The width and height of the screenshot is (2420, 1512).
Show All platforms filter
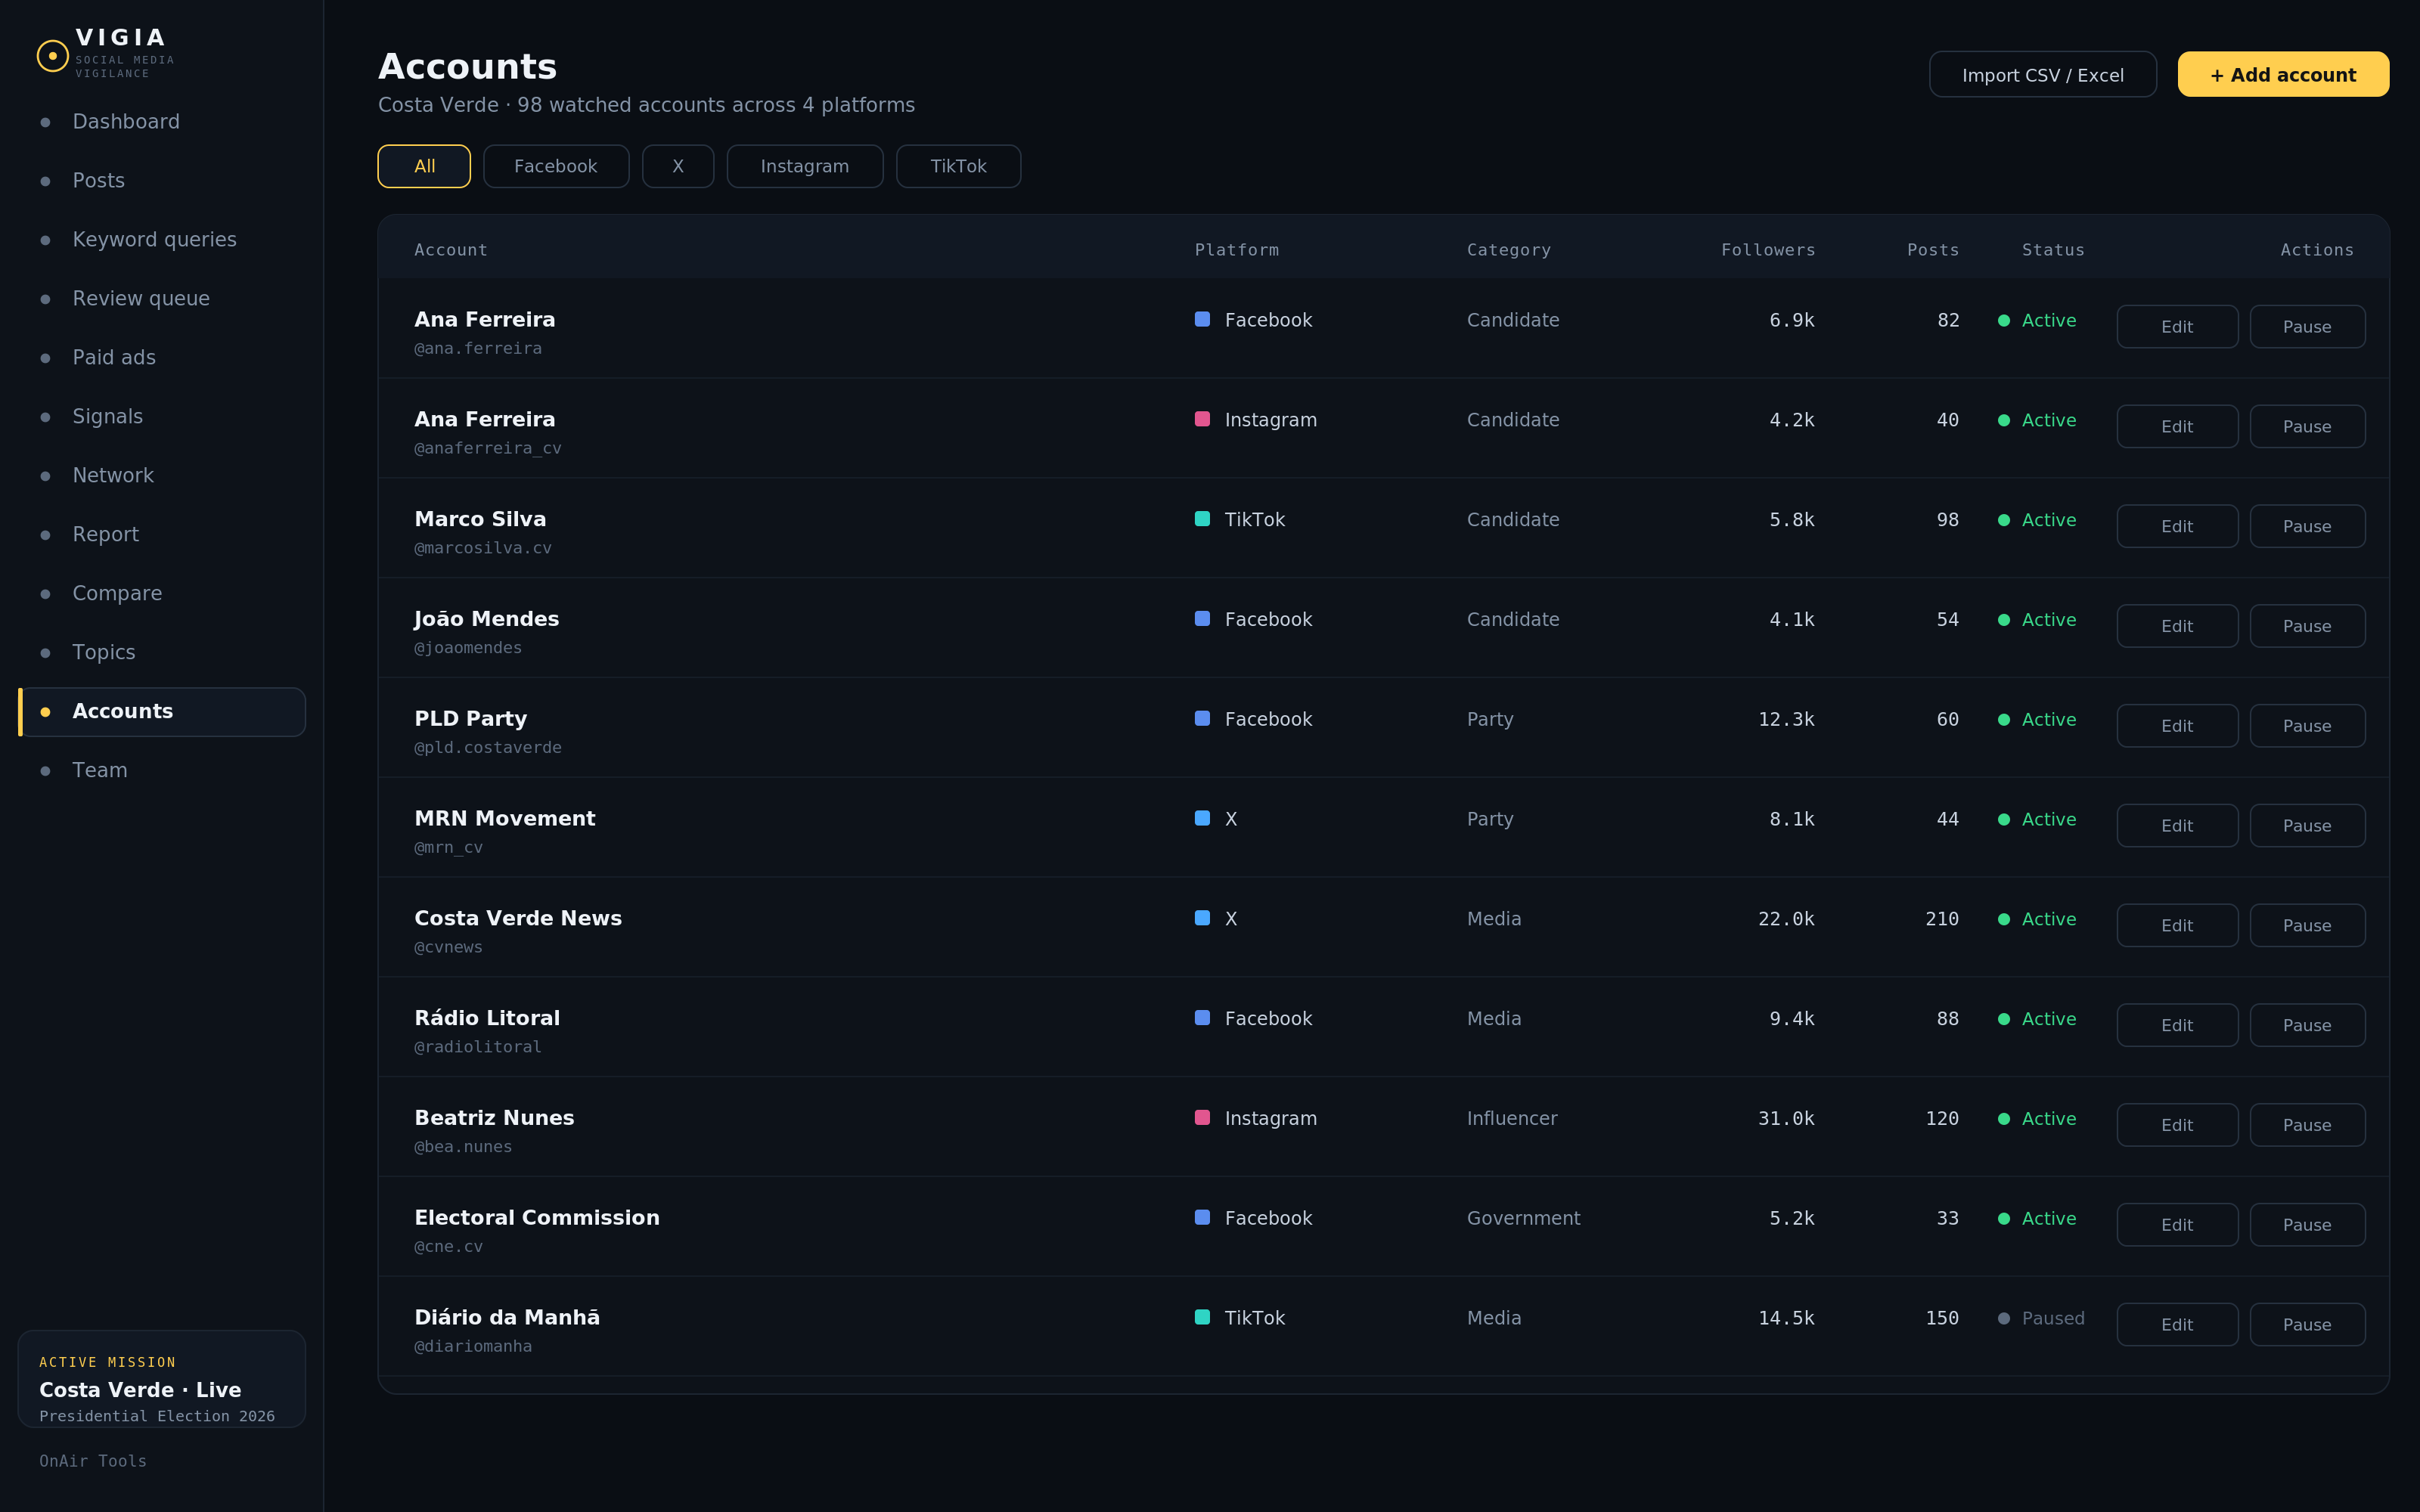point(424,166)
